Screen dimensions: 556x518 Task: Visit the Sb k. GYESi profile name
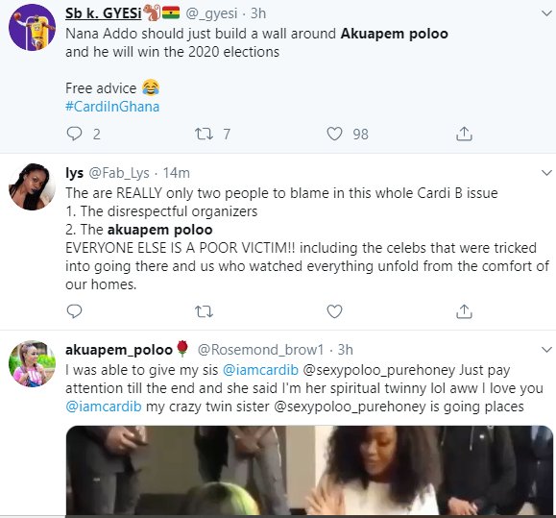click(x=103, y=13)
